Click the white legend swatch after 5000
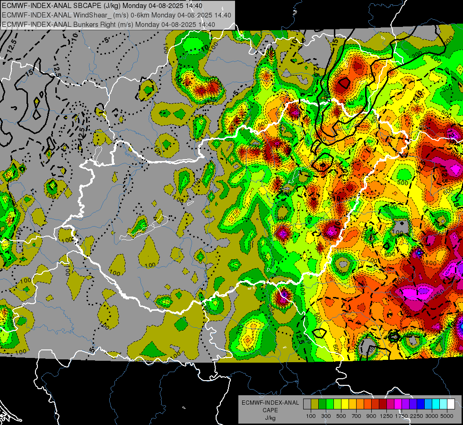Image resolution: width=463 pixels, height=425 pixels. (x=451, y=404)
